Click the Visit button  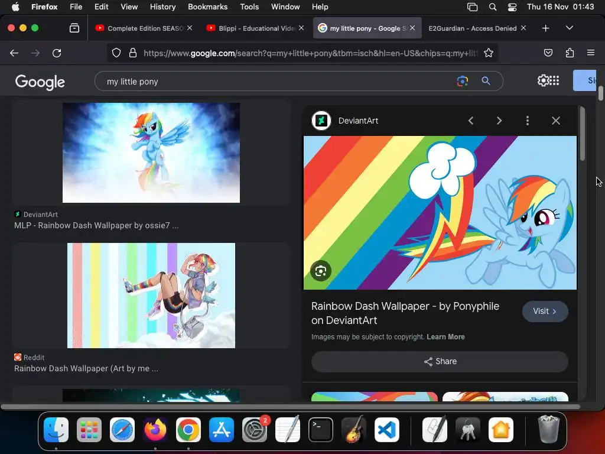(545, 311)
